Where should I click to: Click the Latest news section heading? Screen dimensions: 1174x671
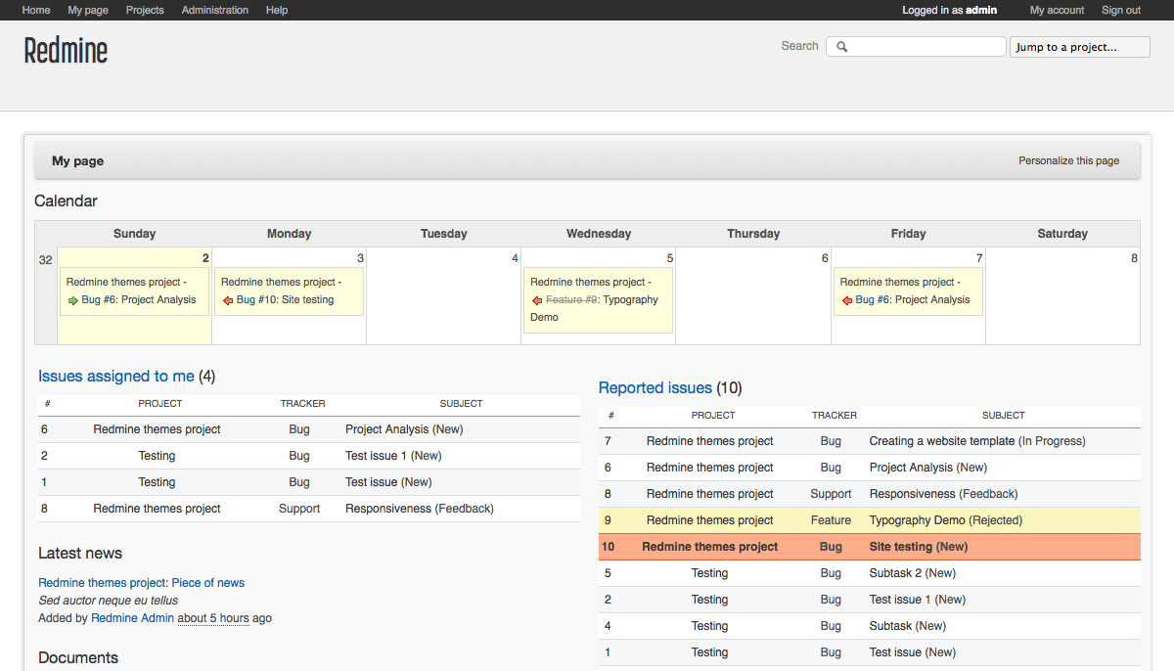coord(80,553)
